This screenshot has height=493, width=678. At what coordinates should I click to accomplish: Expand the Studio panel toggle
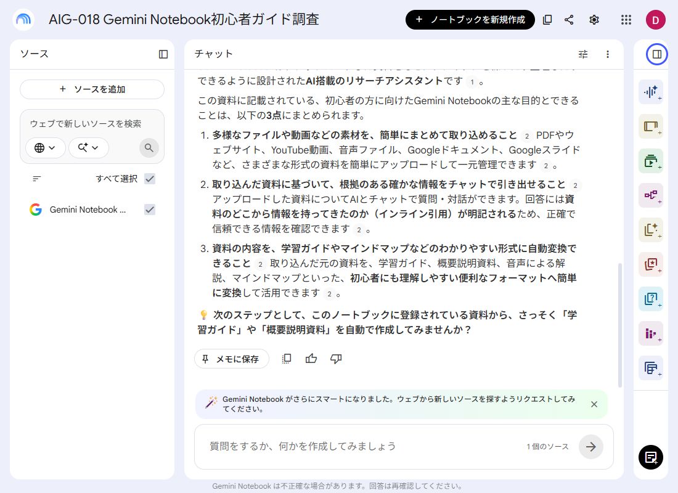pyautogui.click(x=657, y=54)
